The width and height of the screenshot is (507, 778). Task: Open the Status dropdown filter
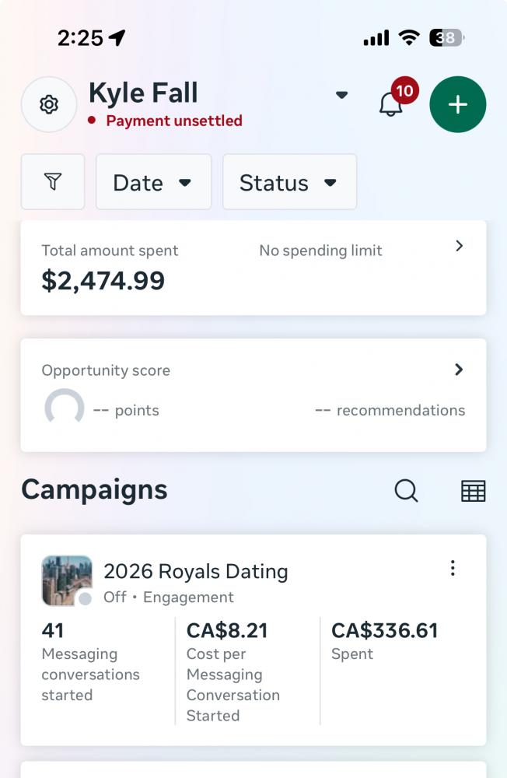(x=289, y=182)
